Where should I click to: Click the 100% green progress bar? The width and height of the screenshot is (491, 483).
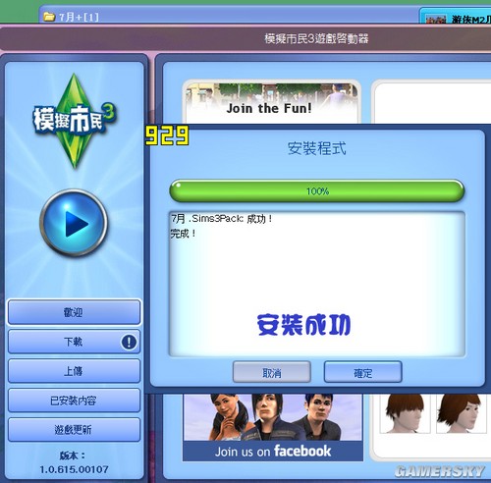tap(317, 190)
